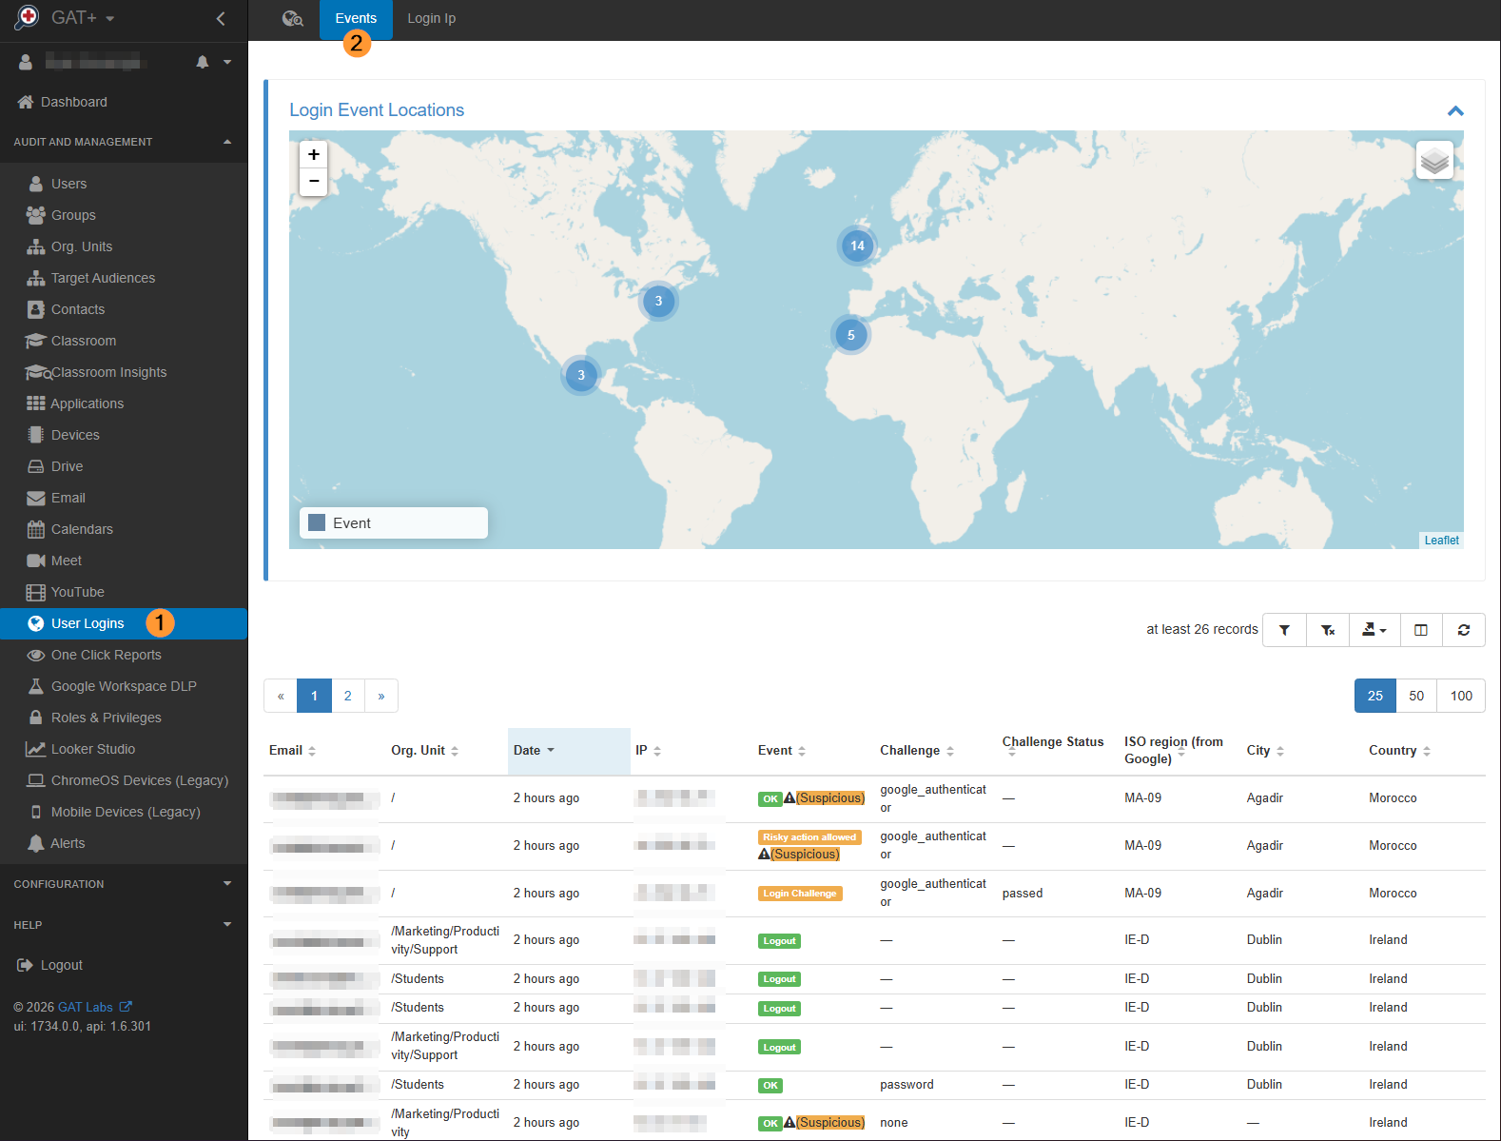The image size is (1501, 1141).
Task: Open Classroom Insights
Action: pos(108,372)
